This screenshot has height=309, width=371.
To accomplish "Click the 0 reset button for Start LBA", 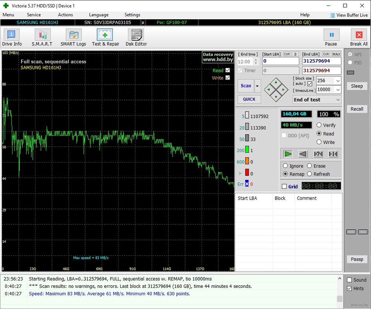I will point(295,54).
